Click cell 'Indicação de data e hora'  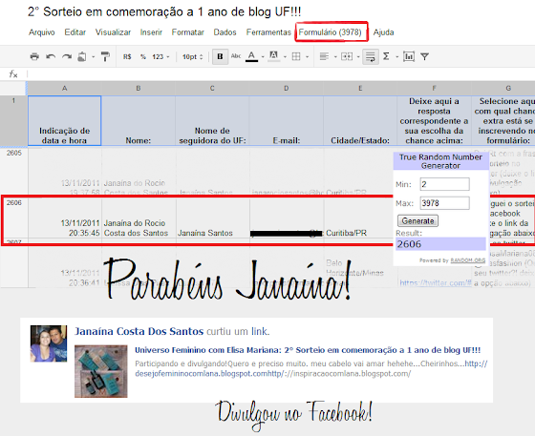[x=65, y=121]
